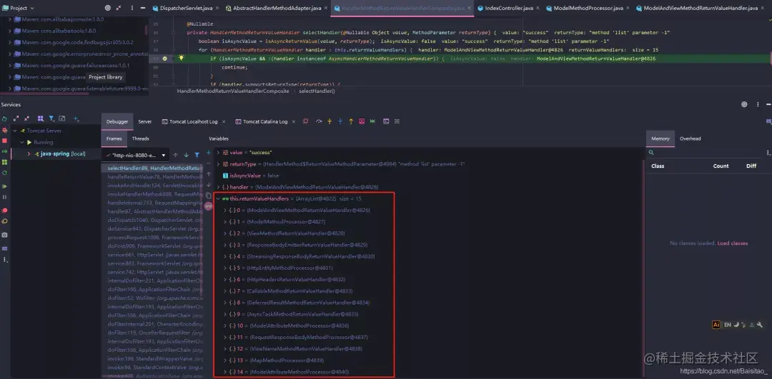Step Into in debugger toolbar
The image size is (772, 379).
coord(330,121)
